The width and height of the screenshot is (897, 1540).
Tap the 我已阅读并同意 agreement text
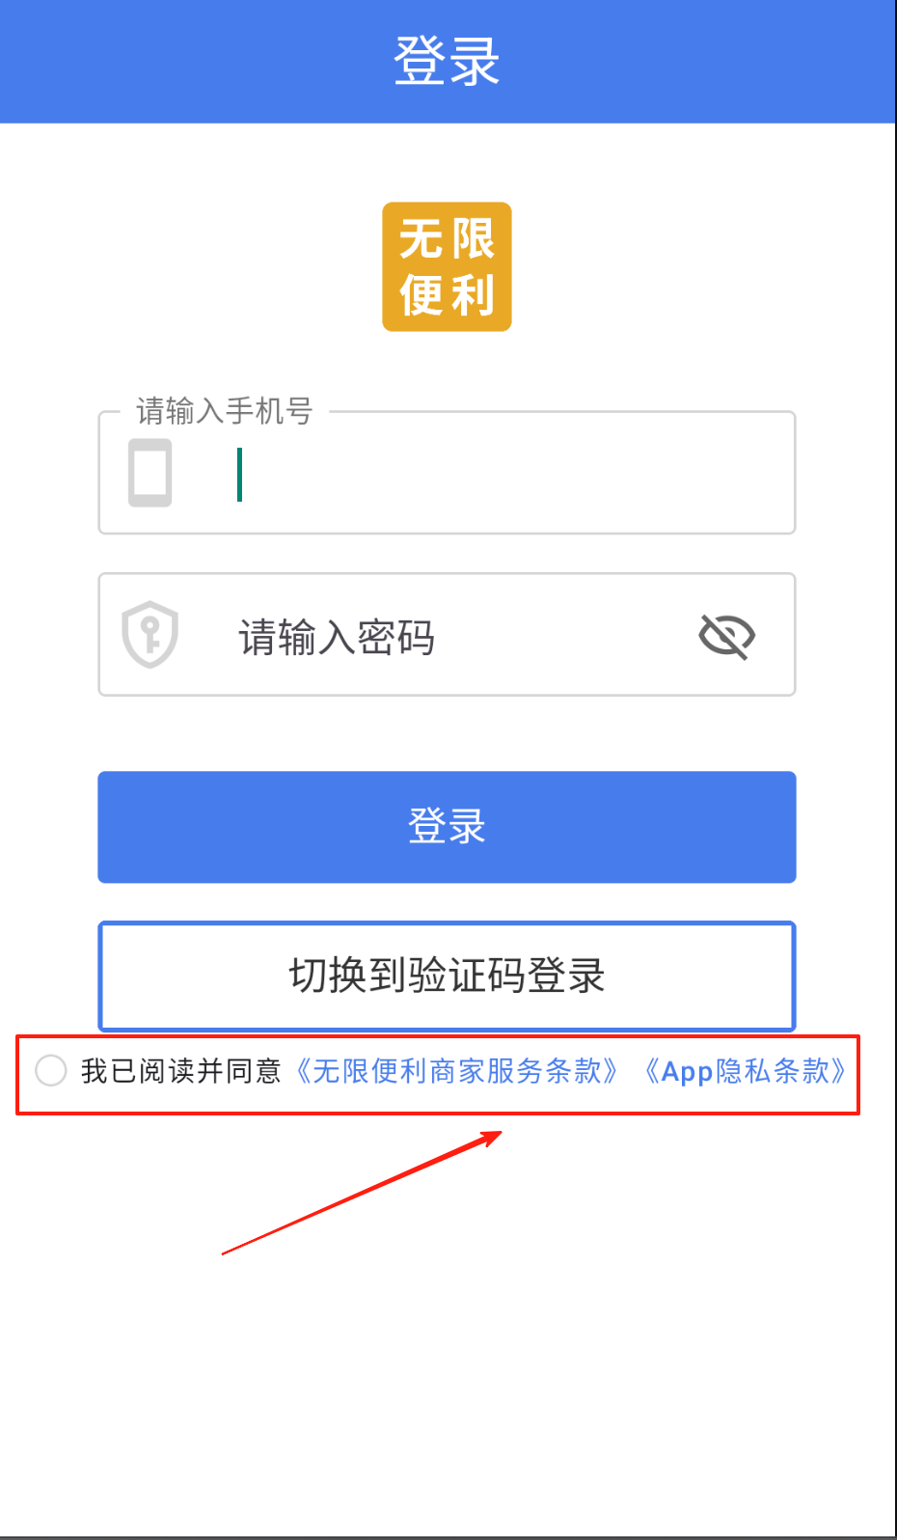[x=180, y=1071]
